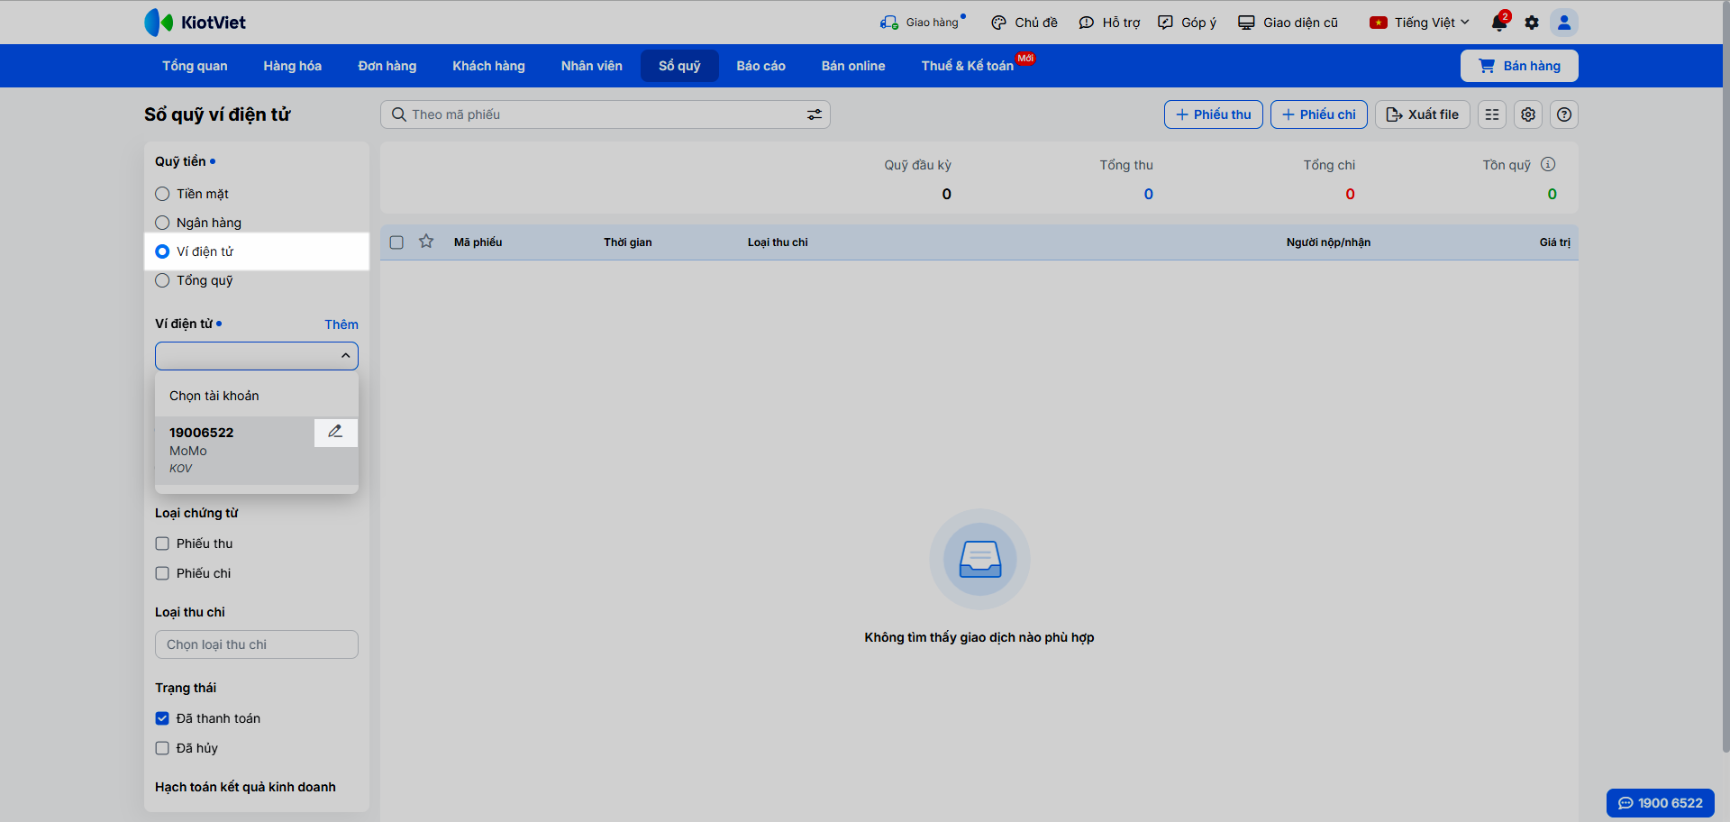The width and height of the screenshot is (1730, 822).
Task: Open Chọn loại thu chi dropdown
Action: (257, 644)
